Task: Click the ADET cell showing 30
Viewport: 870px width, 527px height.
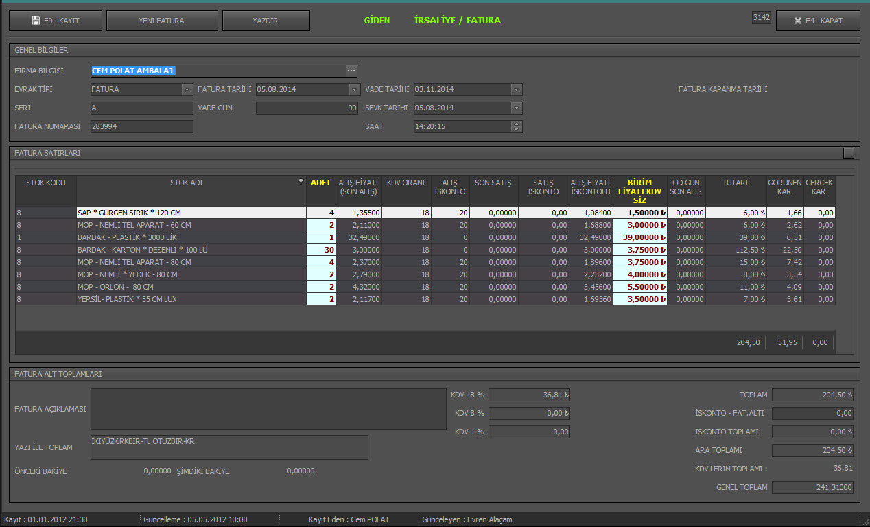Action: click(x=321, y=250)
